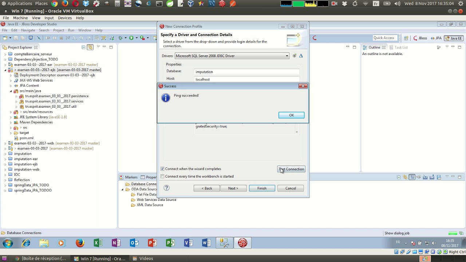Click the Save toolbar icon
This screenshot has height=262, width=466.
click(16, 38)
